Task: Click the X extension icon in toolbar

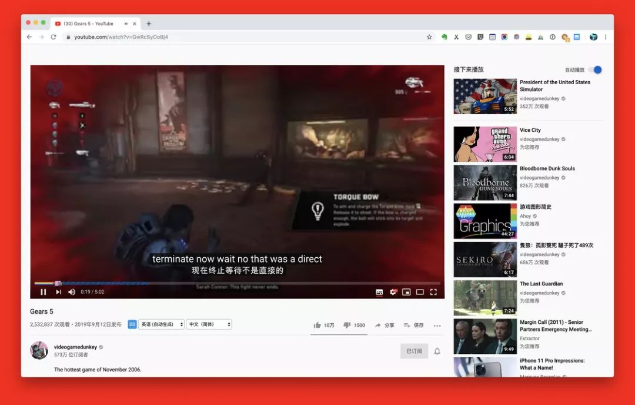Action: click(x=456, y=37)
